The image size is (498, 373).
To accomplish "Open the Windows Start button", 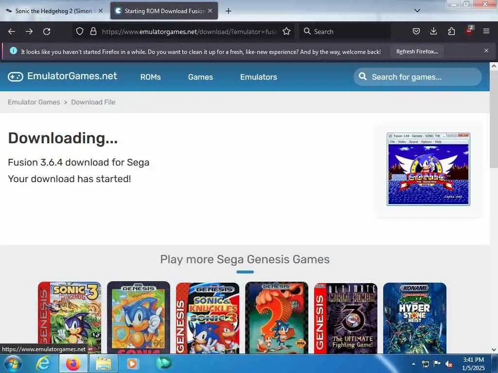I will click(13, 363).
